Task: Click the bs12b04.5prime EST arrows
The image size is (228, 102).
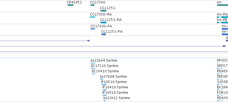Action: (93, 63)
